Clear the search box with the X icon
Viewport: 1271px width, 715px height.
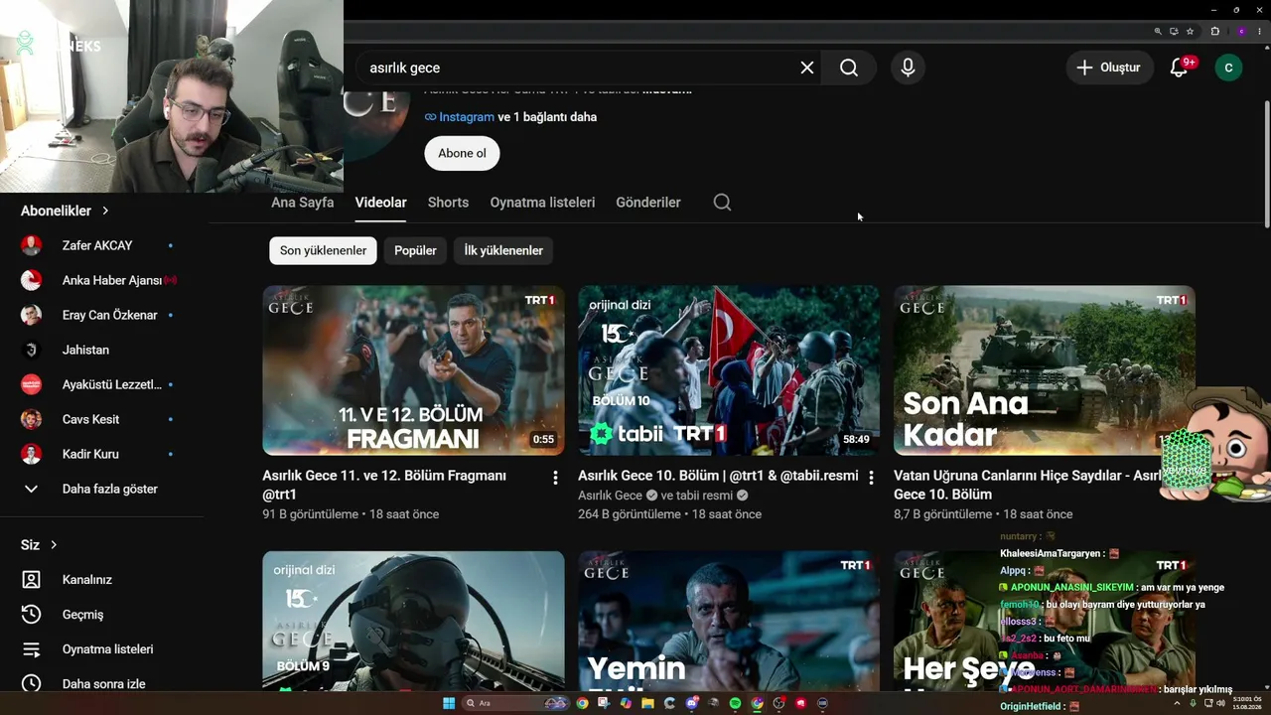[807, 68]
